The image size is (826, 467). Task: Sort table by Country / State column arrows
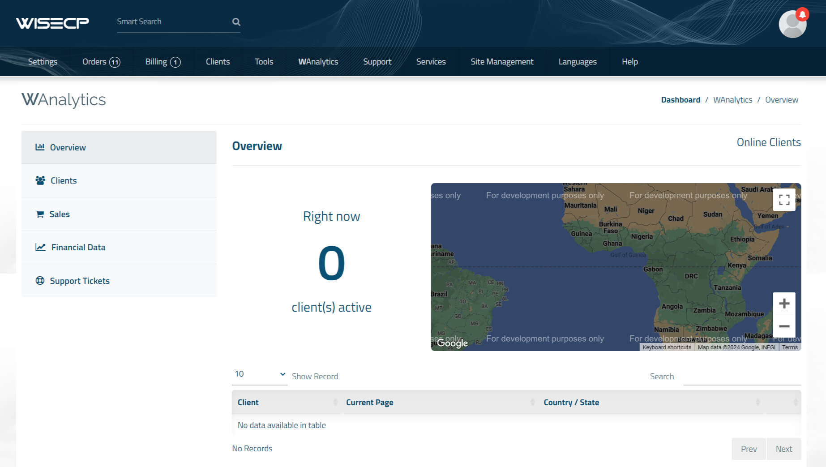tap(758, 402)
